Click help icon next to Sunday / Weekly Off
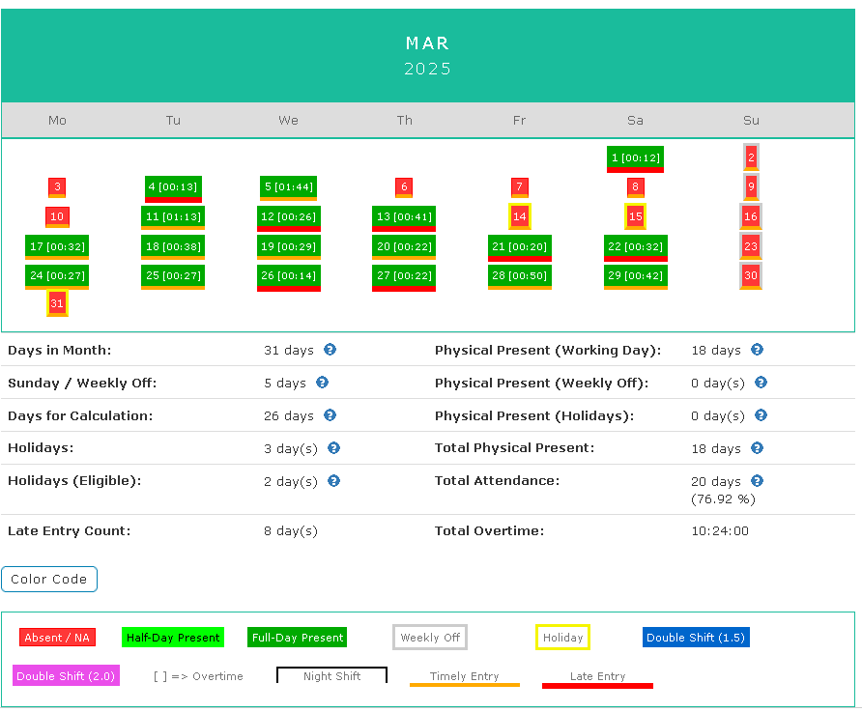 pos(322,383)
